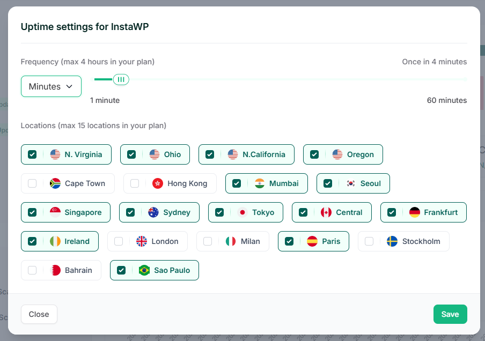Image resolution: width=485 pixels, height=341 pixels.
Task: Enable the Stockholm location checkbox
Action: (x=369, y=241)
